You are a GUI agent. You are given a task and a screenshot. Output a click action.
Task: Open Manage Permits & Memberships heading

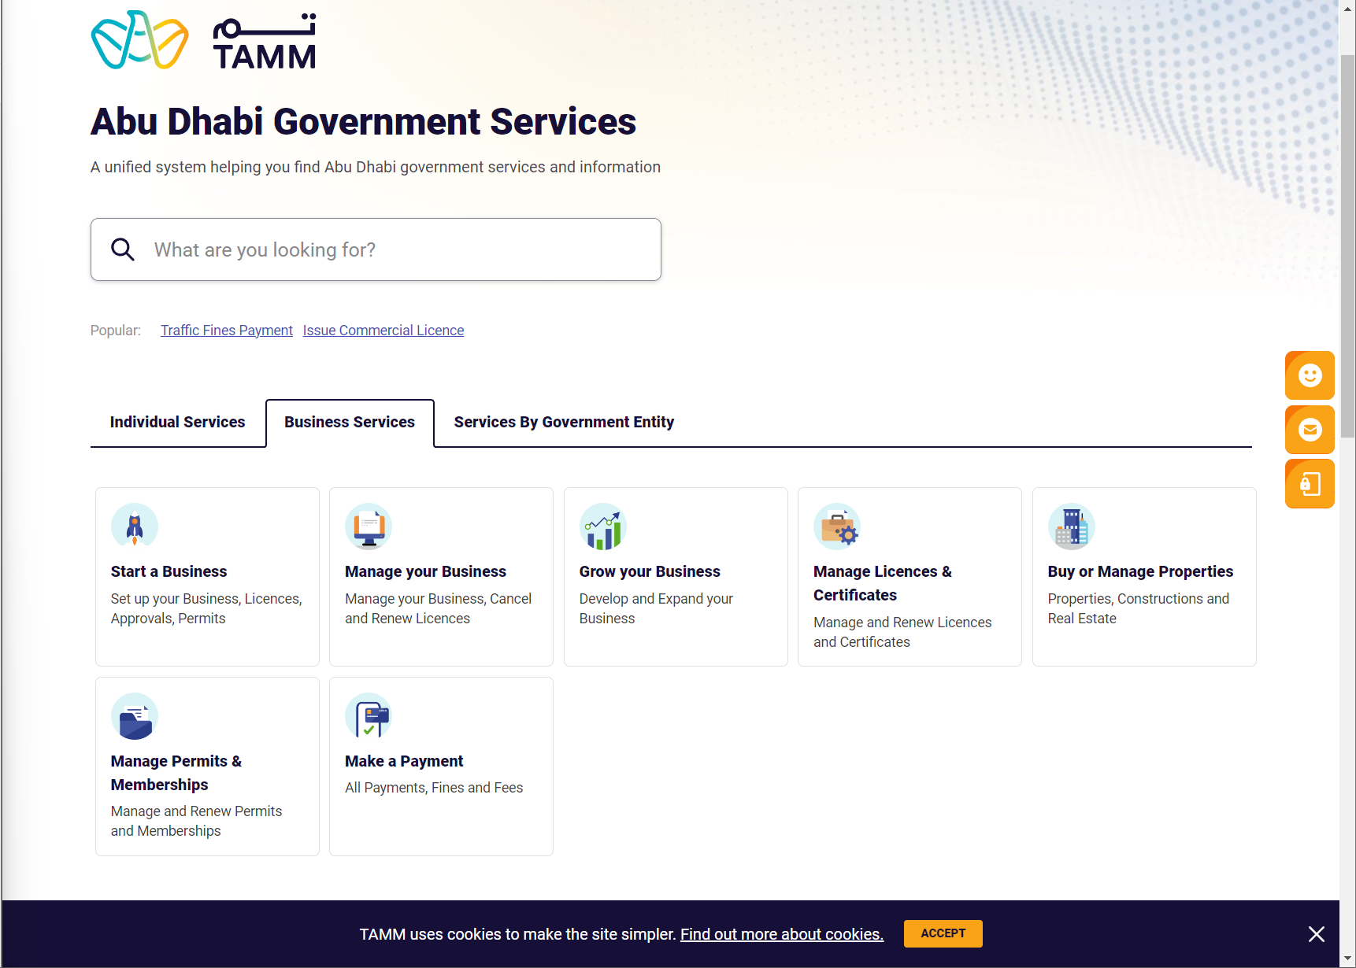[176, 773]
